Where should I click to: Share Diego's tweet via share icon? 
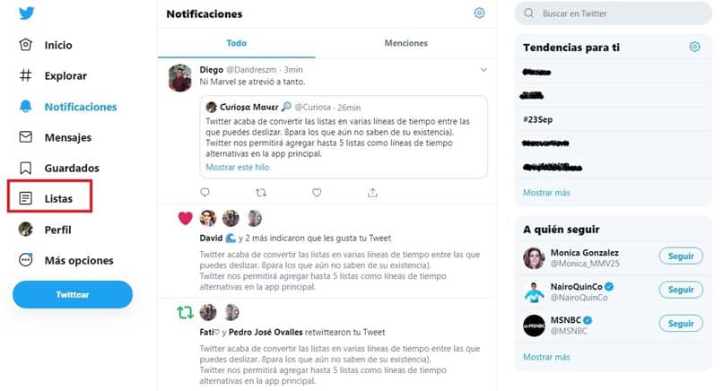[372, 192]
